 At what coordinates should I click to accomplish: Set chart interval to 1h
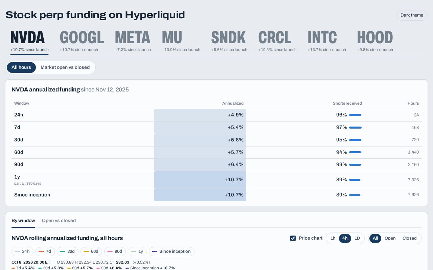[333, 238]
